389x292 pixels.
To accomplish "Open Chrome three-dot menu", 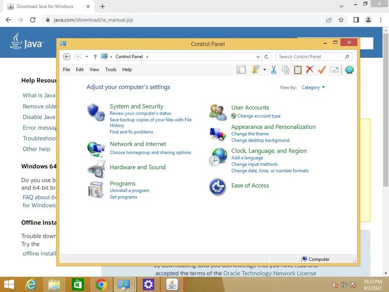I will click(381, 20).
